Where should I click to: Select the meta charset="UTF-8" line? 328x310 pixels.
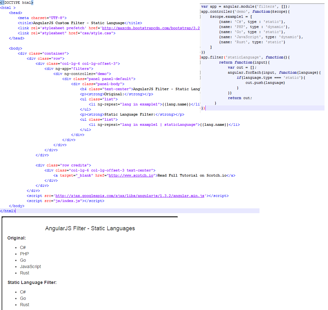(42, 18)
